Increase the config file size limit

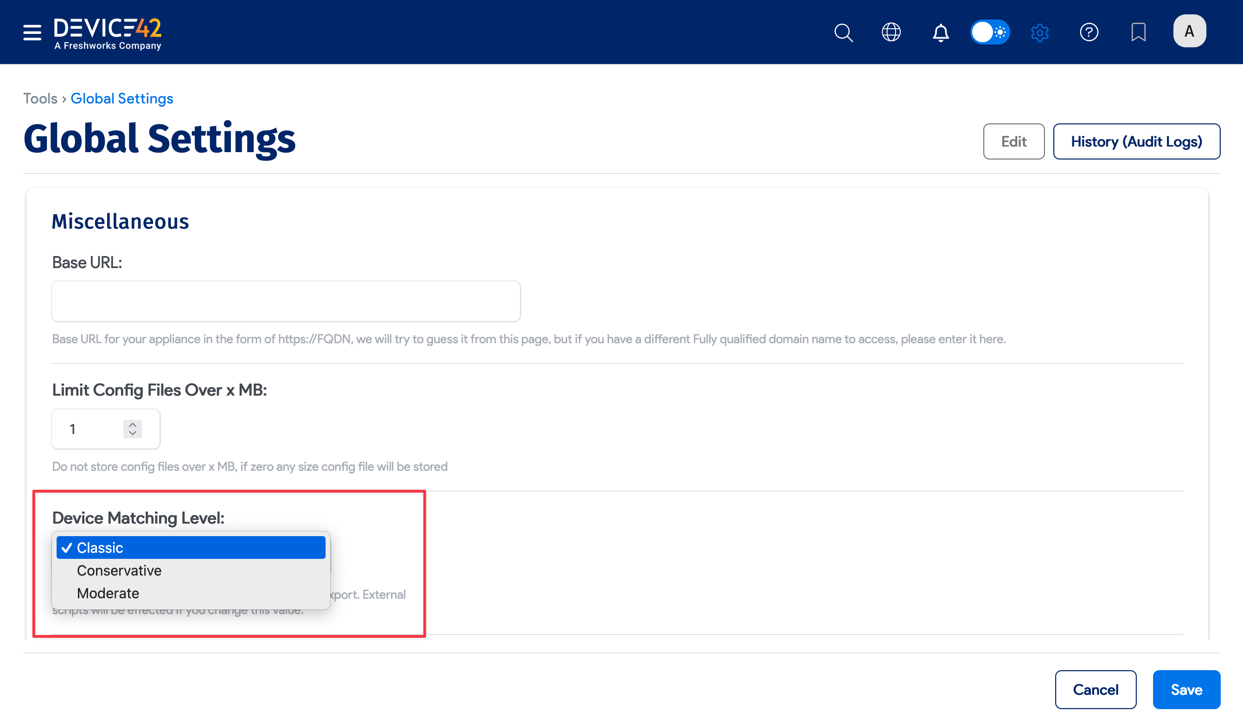[132, 424]
